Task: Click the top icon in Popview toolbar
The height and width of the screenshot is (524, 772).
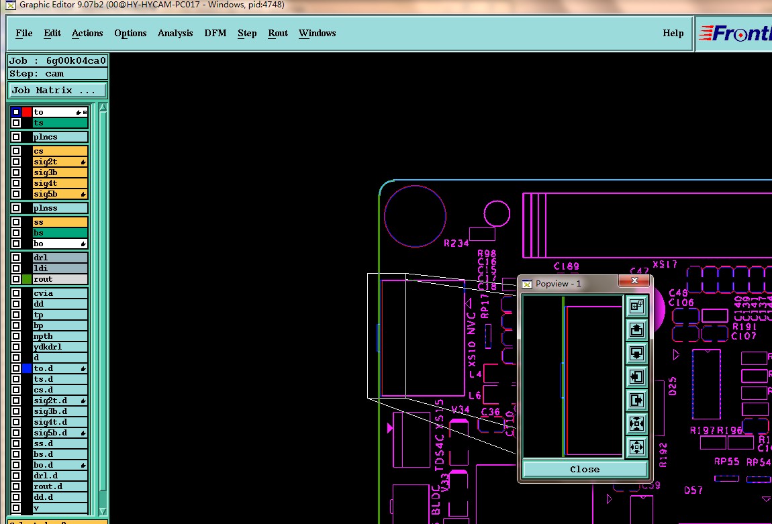Action: tap(636, 306)
